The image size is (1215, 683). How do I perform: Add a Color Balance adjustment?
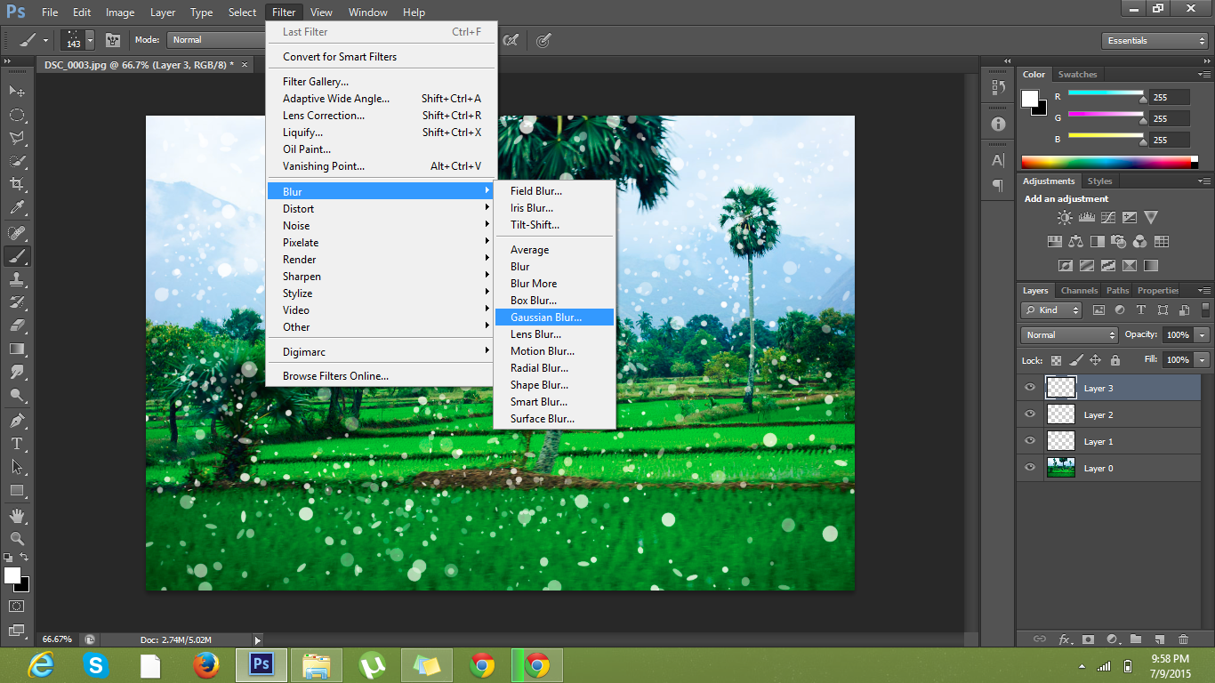click(x=1075, y=241)
